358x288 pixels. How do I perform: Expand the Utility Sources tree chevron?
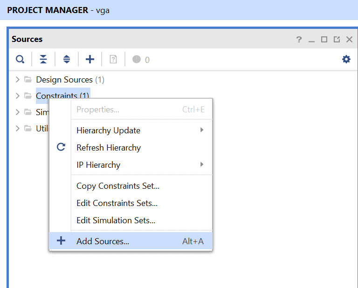click(x=18, y=128)
